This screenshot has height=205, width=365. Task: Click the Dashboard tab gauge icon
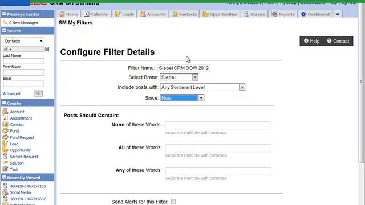pyautogui.click(x=303, y=14)
